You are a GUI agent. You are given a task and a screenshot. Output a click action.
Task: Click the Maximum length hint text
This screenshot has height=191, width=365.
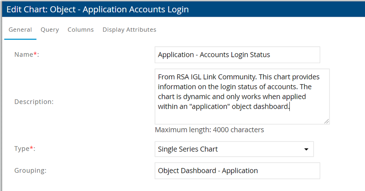coord(209,130)
